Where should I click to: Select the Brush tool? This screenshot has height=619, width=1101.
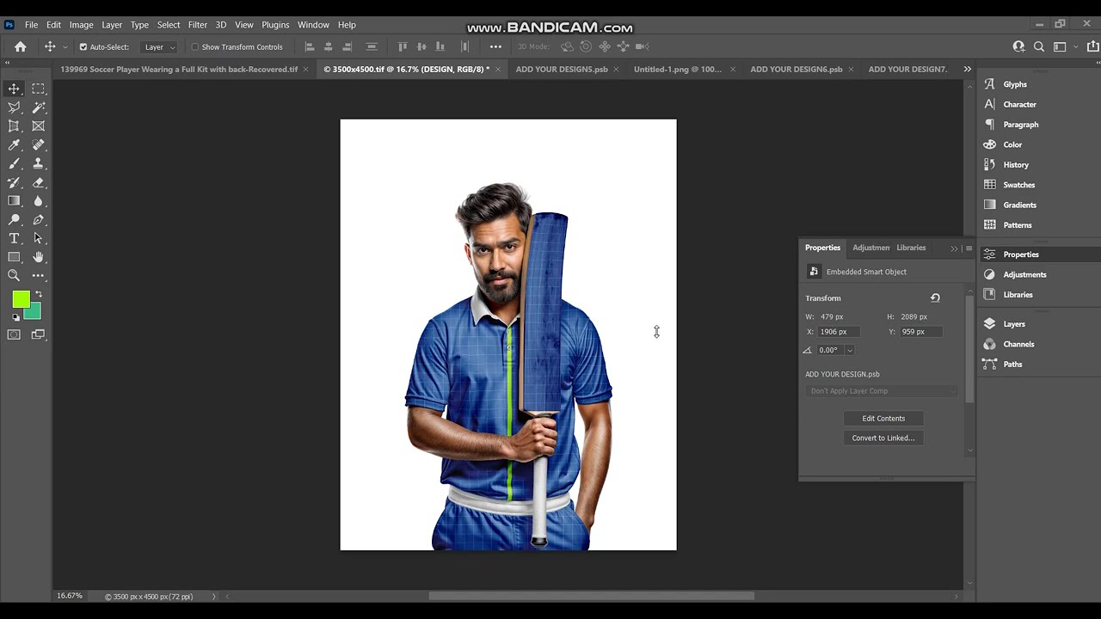click(x=14, y=163)
